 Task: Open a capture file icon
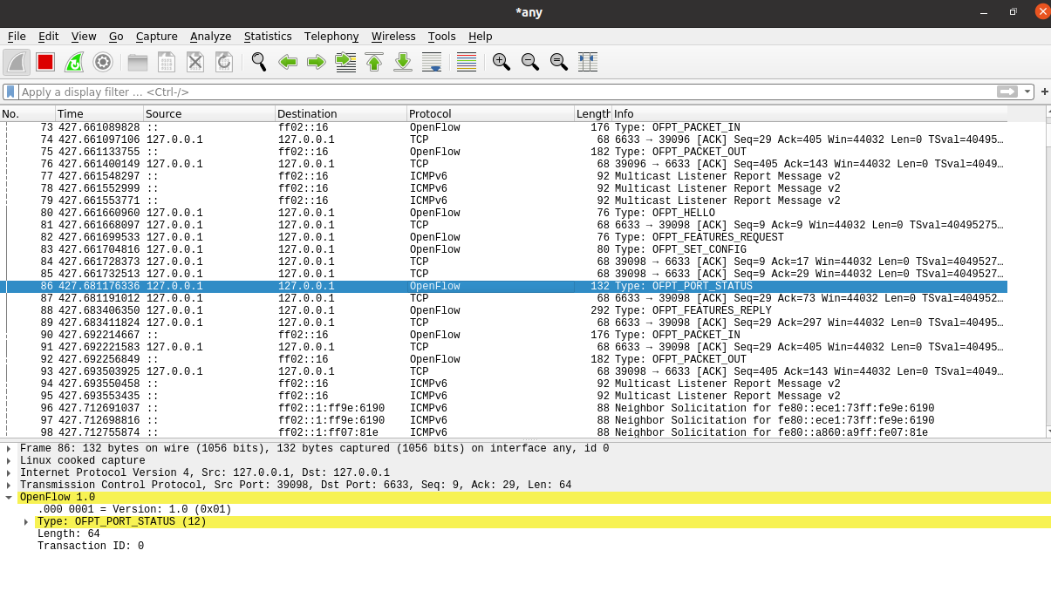point(138,62)
